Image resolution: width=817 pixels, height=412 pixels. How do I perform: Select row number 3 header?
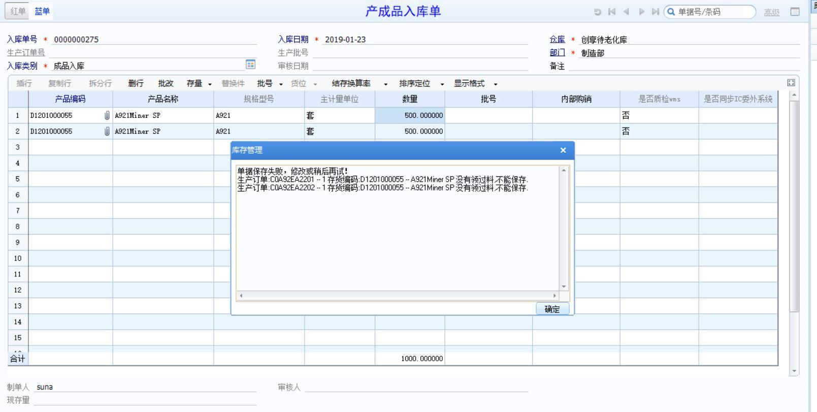click(18, 147)
